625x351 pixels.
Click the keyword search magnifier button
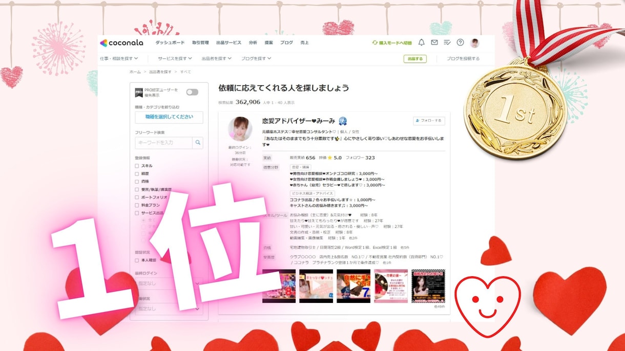point(198,143)
